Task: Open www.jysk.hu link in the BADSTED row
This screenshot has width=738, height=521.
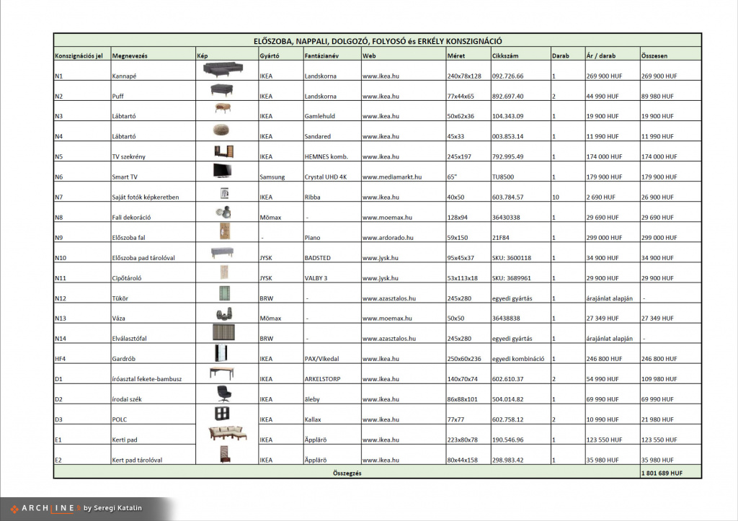Action: 381,258
